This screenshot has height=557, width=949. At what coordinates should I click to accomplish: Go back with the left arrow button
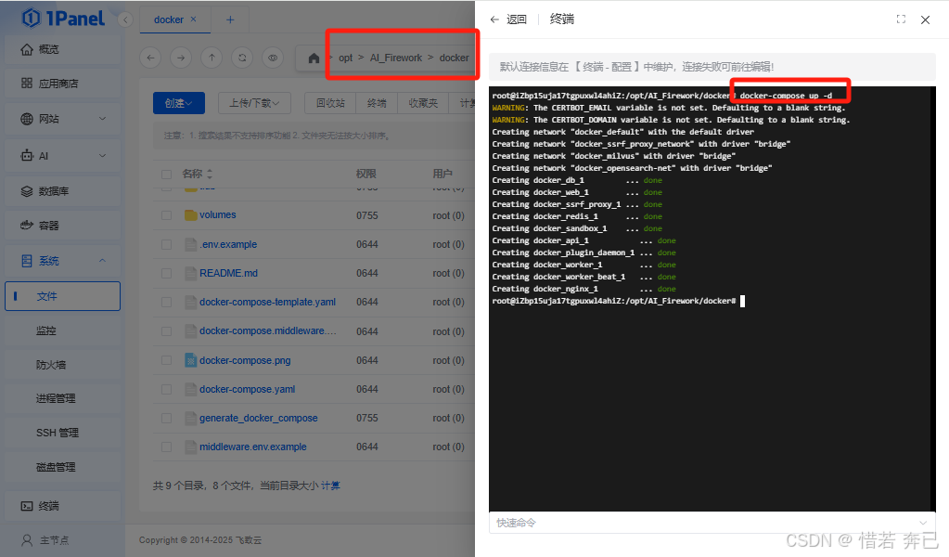[150, 58]
